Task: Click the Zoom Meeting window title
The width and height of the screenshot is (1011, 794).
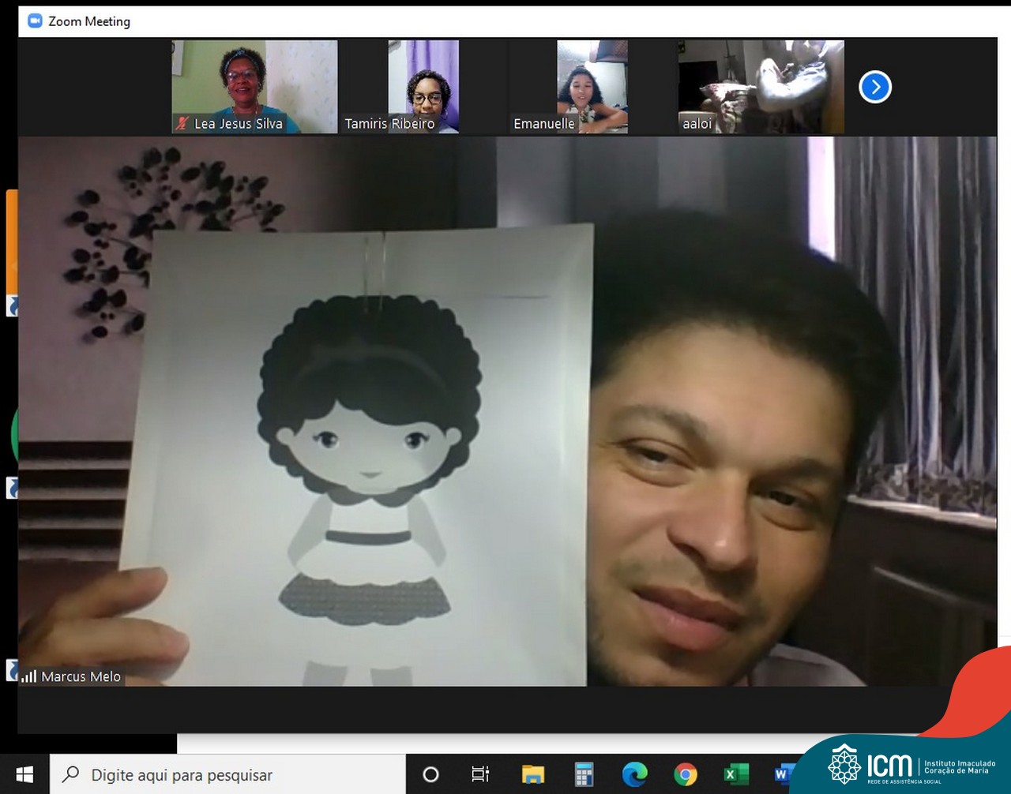Action: [x=89, y=21]
